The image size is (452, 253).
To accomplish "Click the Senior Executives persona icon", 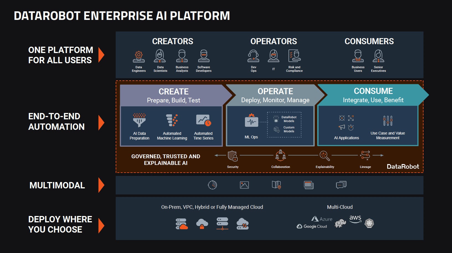I will point(378,56).
